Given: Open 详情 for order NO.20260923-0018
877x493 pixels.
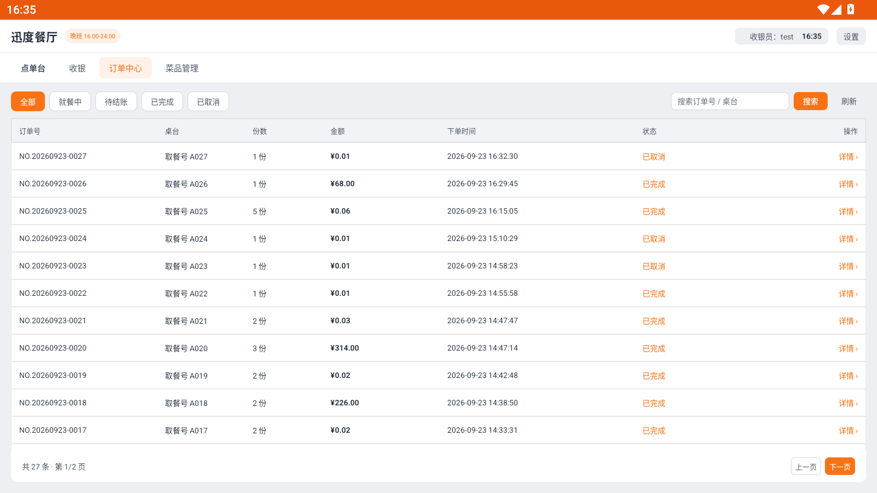Looking at the screenshot, I should pyautogui.click(x=848, y=403).
